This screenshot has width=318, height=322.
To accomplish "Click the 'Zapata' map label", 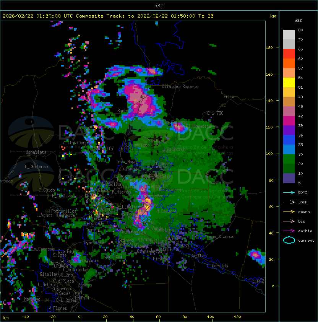I will [85, 285].
